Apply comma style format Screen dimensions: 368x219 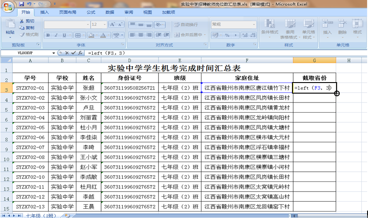tap(235, 35)
